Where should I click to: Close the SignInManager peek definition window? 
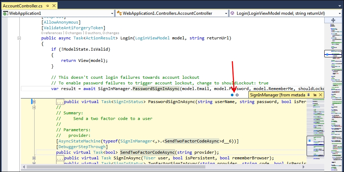pyautogui.click(x=320, y=95)
